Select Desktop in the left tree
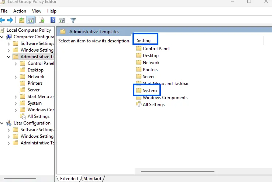 35,70
